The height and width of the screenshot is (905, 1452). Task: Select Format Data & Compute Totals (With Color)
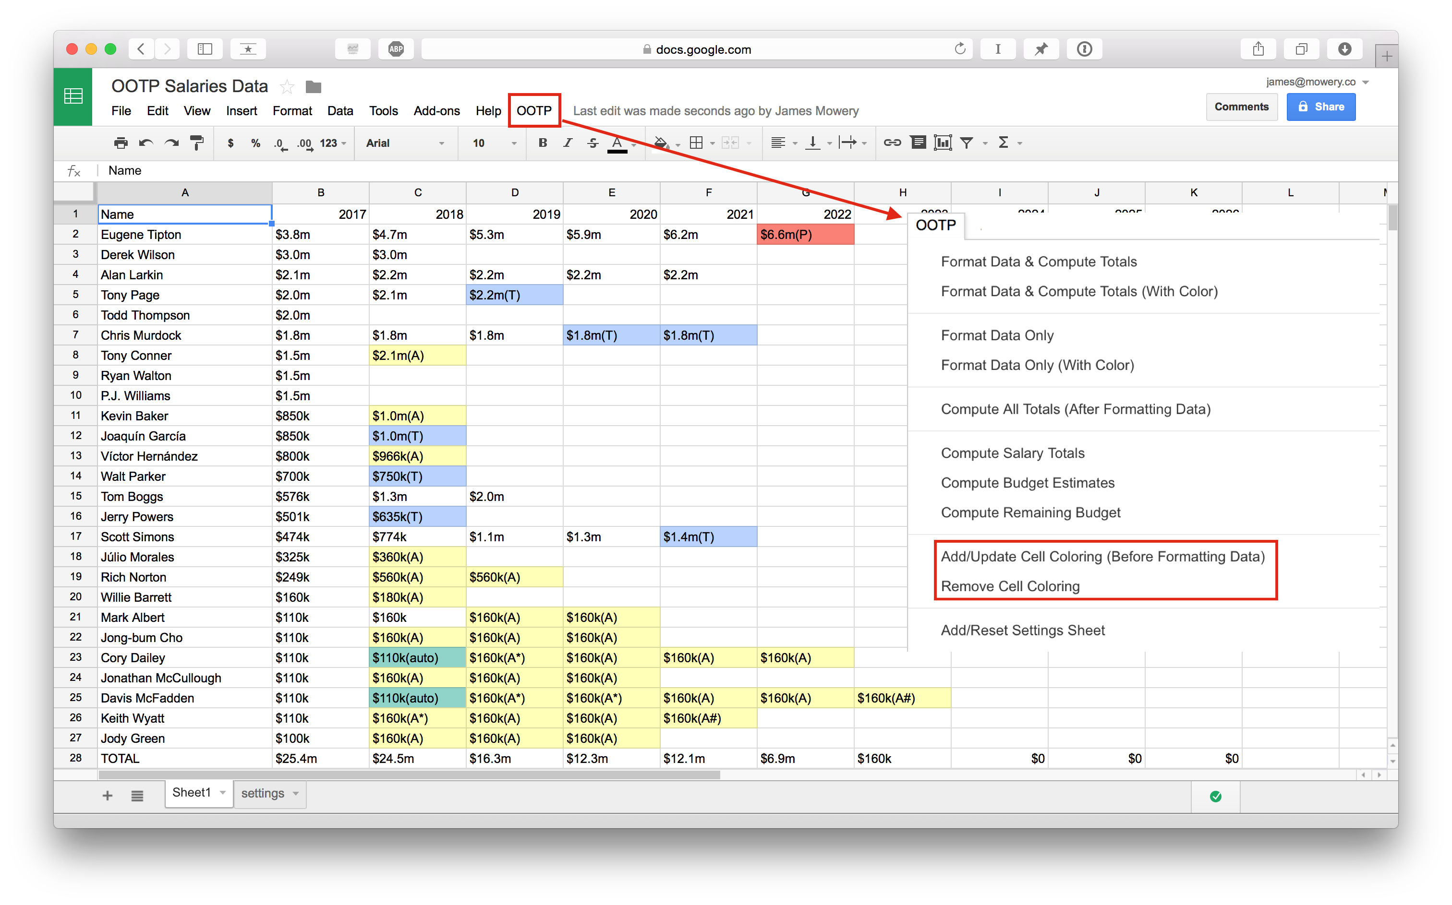tap(1079, 291)
